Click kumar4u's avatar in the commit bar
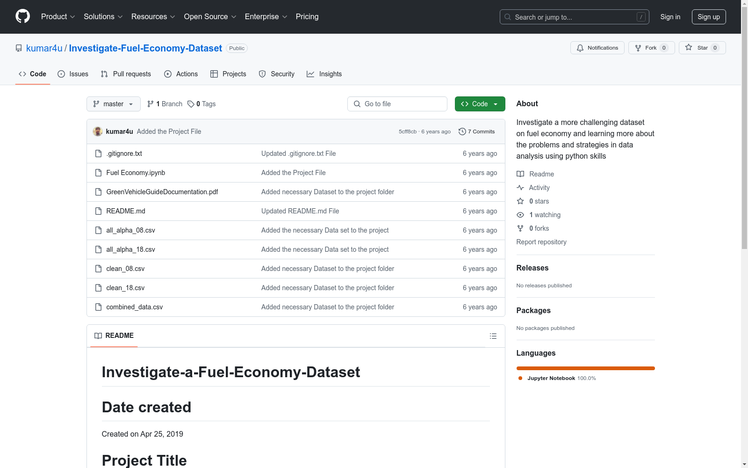 coord(98,132)
